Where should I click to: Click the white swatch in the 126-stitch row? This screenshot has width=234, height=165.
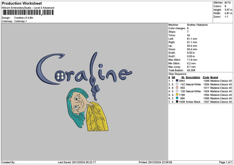[177, 91]
